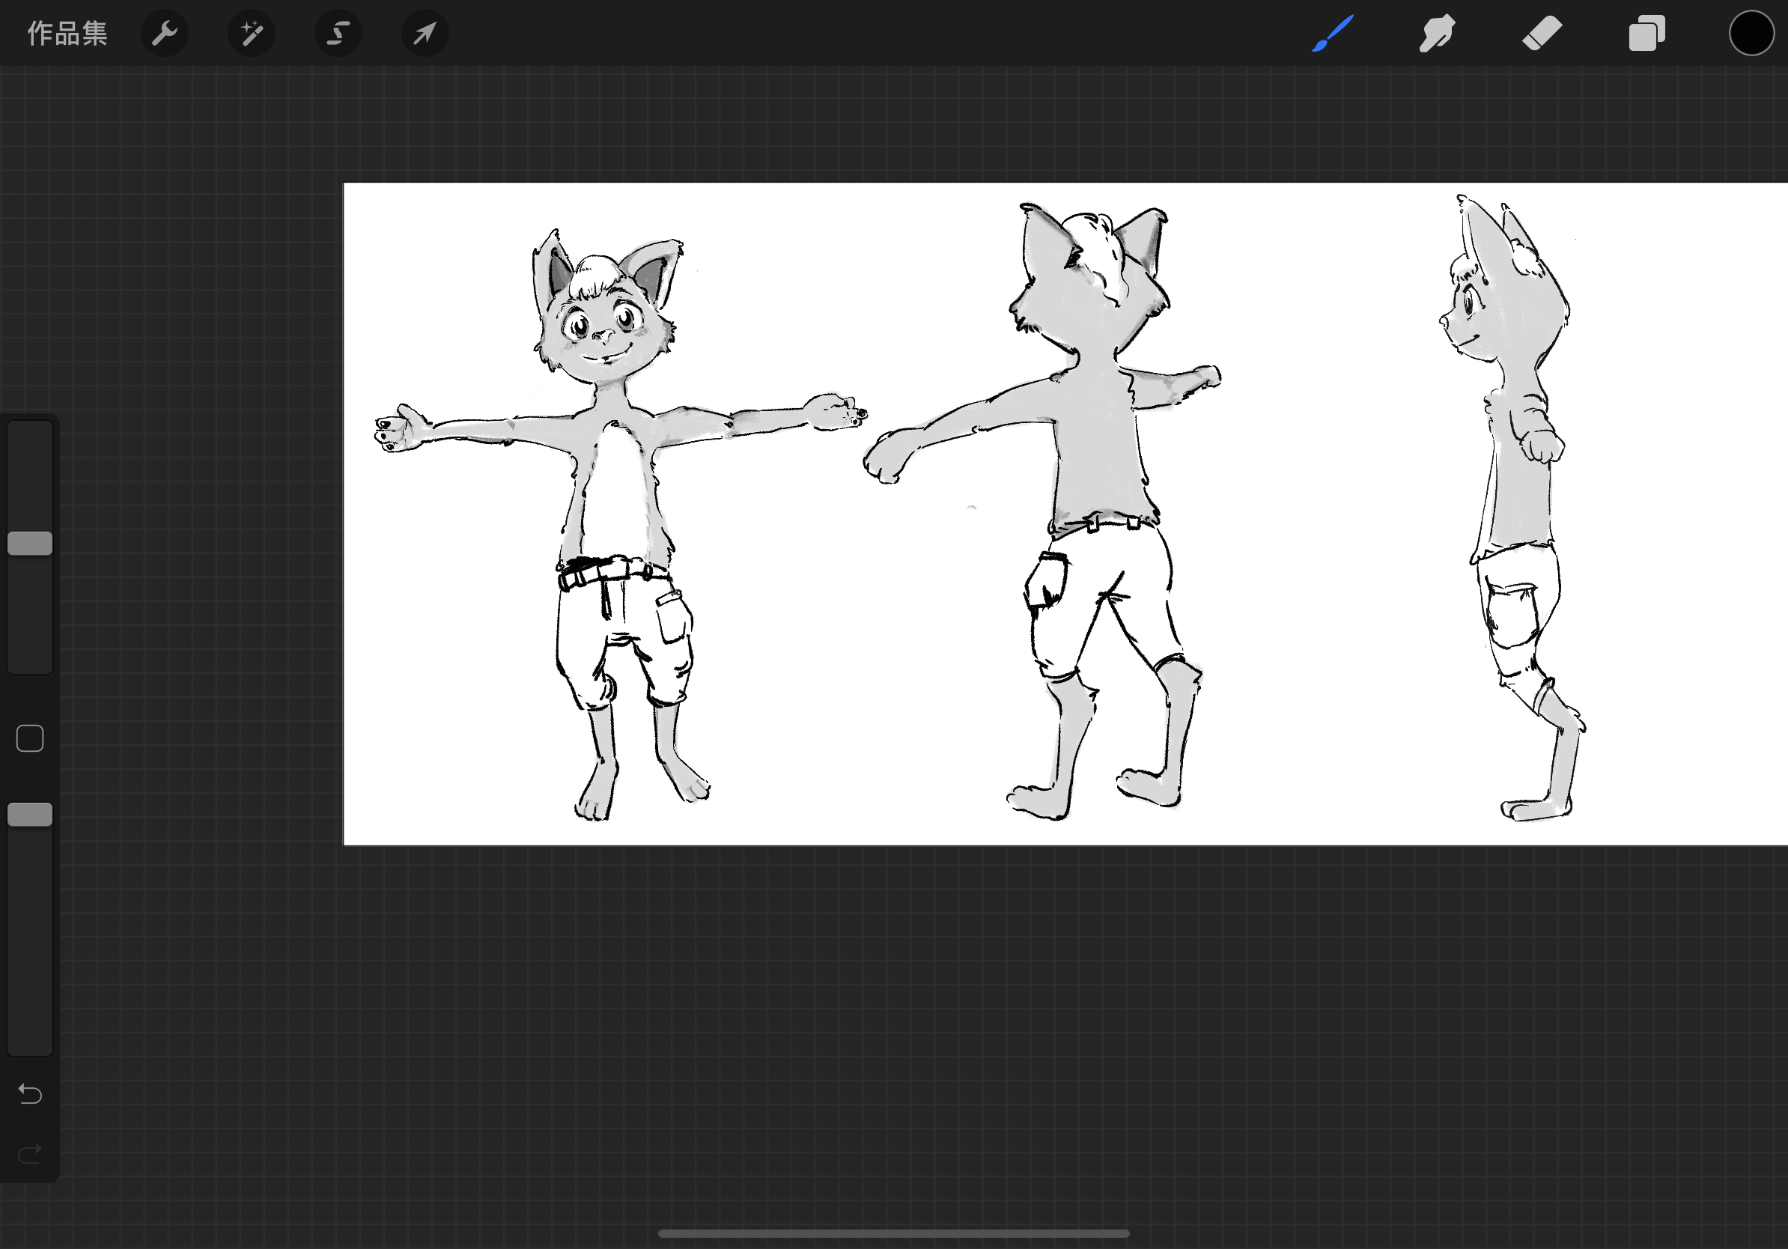
Task: Return to the 作品集 gallery
Action: (x=67, y=34)
